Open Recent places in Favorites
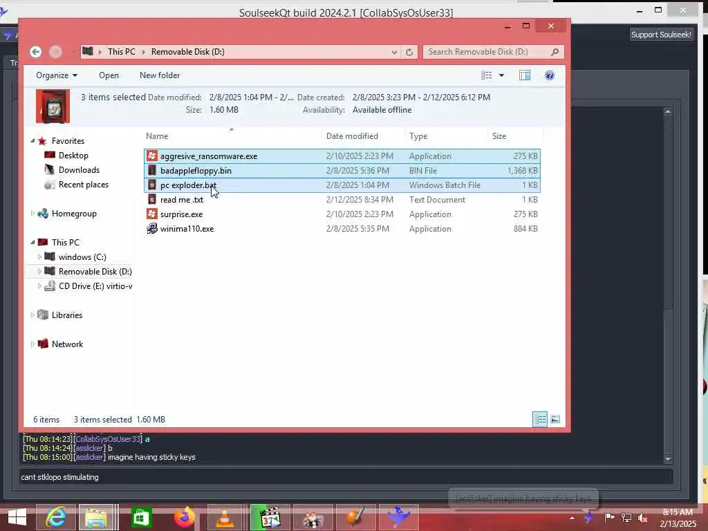 tap(76, 184)
